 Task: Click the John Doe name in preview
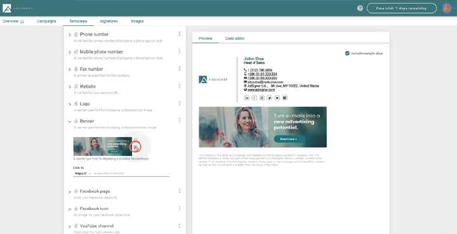click(x=253, y=58)
